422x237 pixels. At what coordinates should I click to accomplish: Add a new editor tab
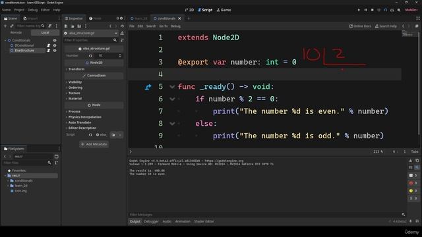coord(189,18)
